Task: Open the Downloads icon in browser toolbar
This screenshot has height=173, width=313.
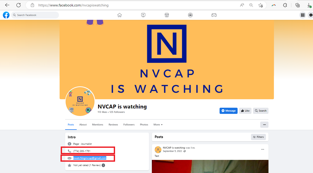Action: pyautogui.click(x=309, y=5)
